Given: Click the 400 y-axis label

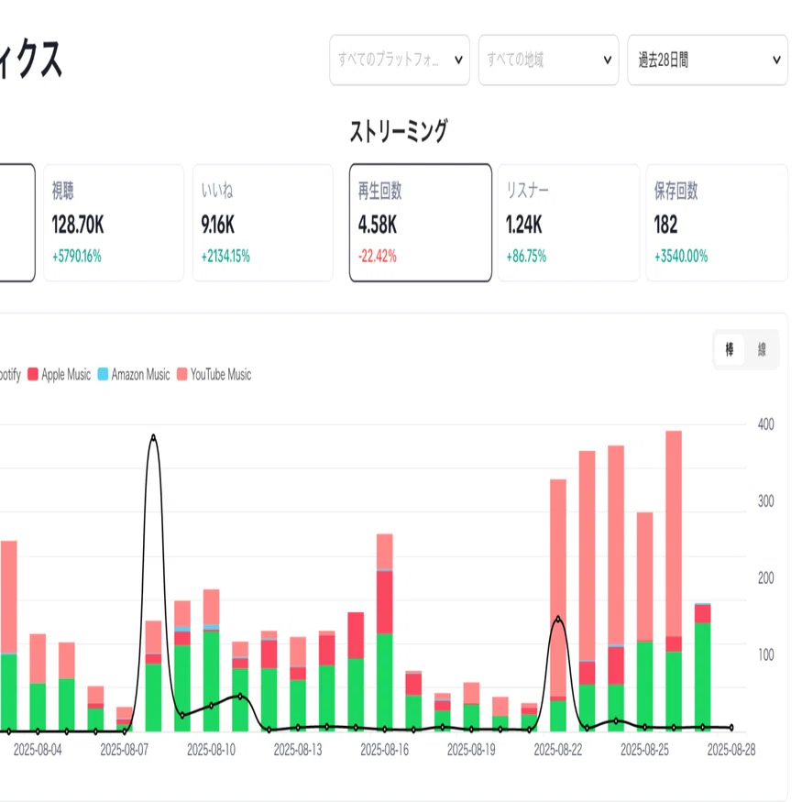Looking at the screenshot, I should 765,424.
